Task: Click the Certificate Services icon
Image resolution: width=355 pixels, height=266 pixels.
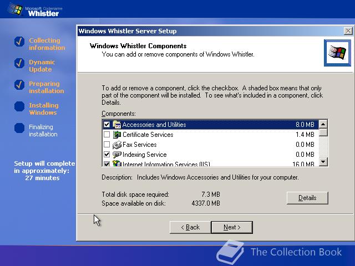Action: [x=117, y=135]
